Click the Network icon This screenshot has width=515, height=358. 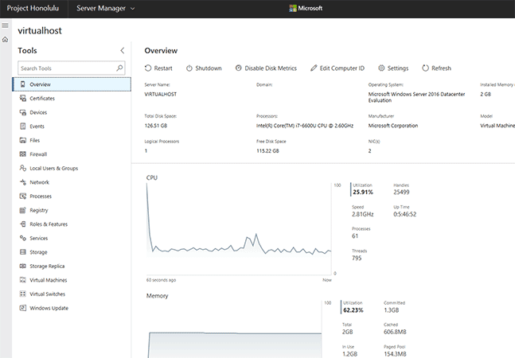tap(22, 182)
